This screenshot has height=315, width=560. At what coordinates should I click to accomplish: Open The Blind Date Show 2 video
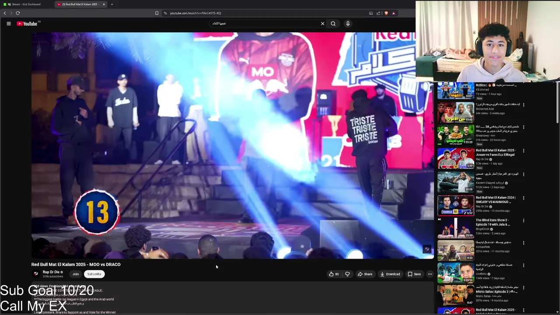(493, 222)
